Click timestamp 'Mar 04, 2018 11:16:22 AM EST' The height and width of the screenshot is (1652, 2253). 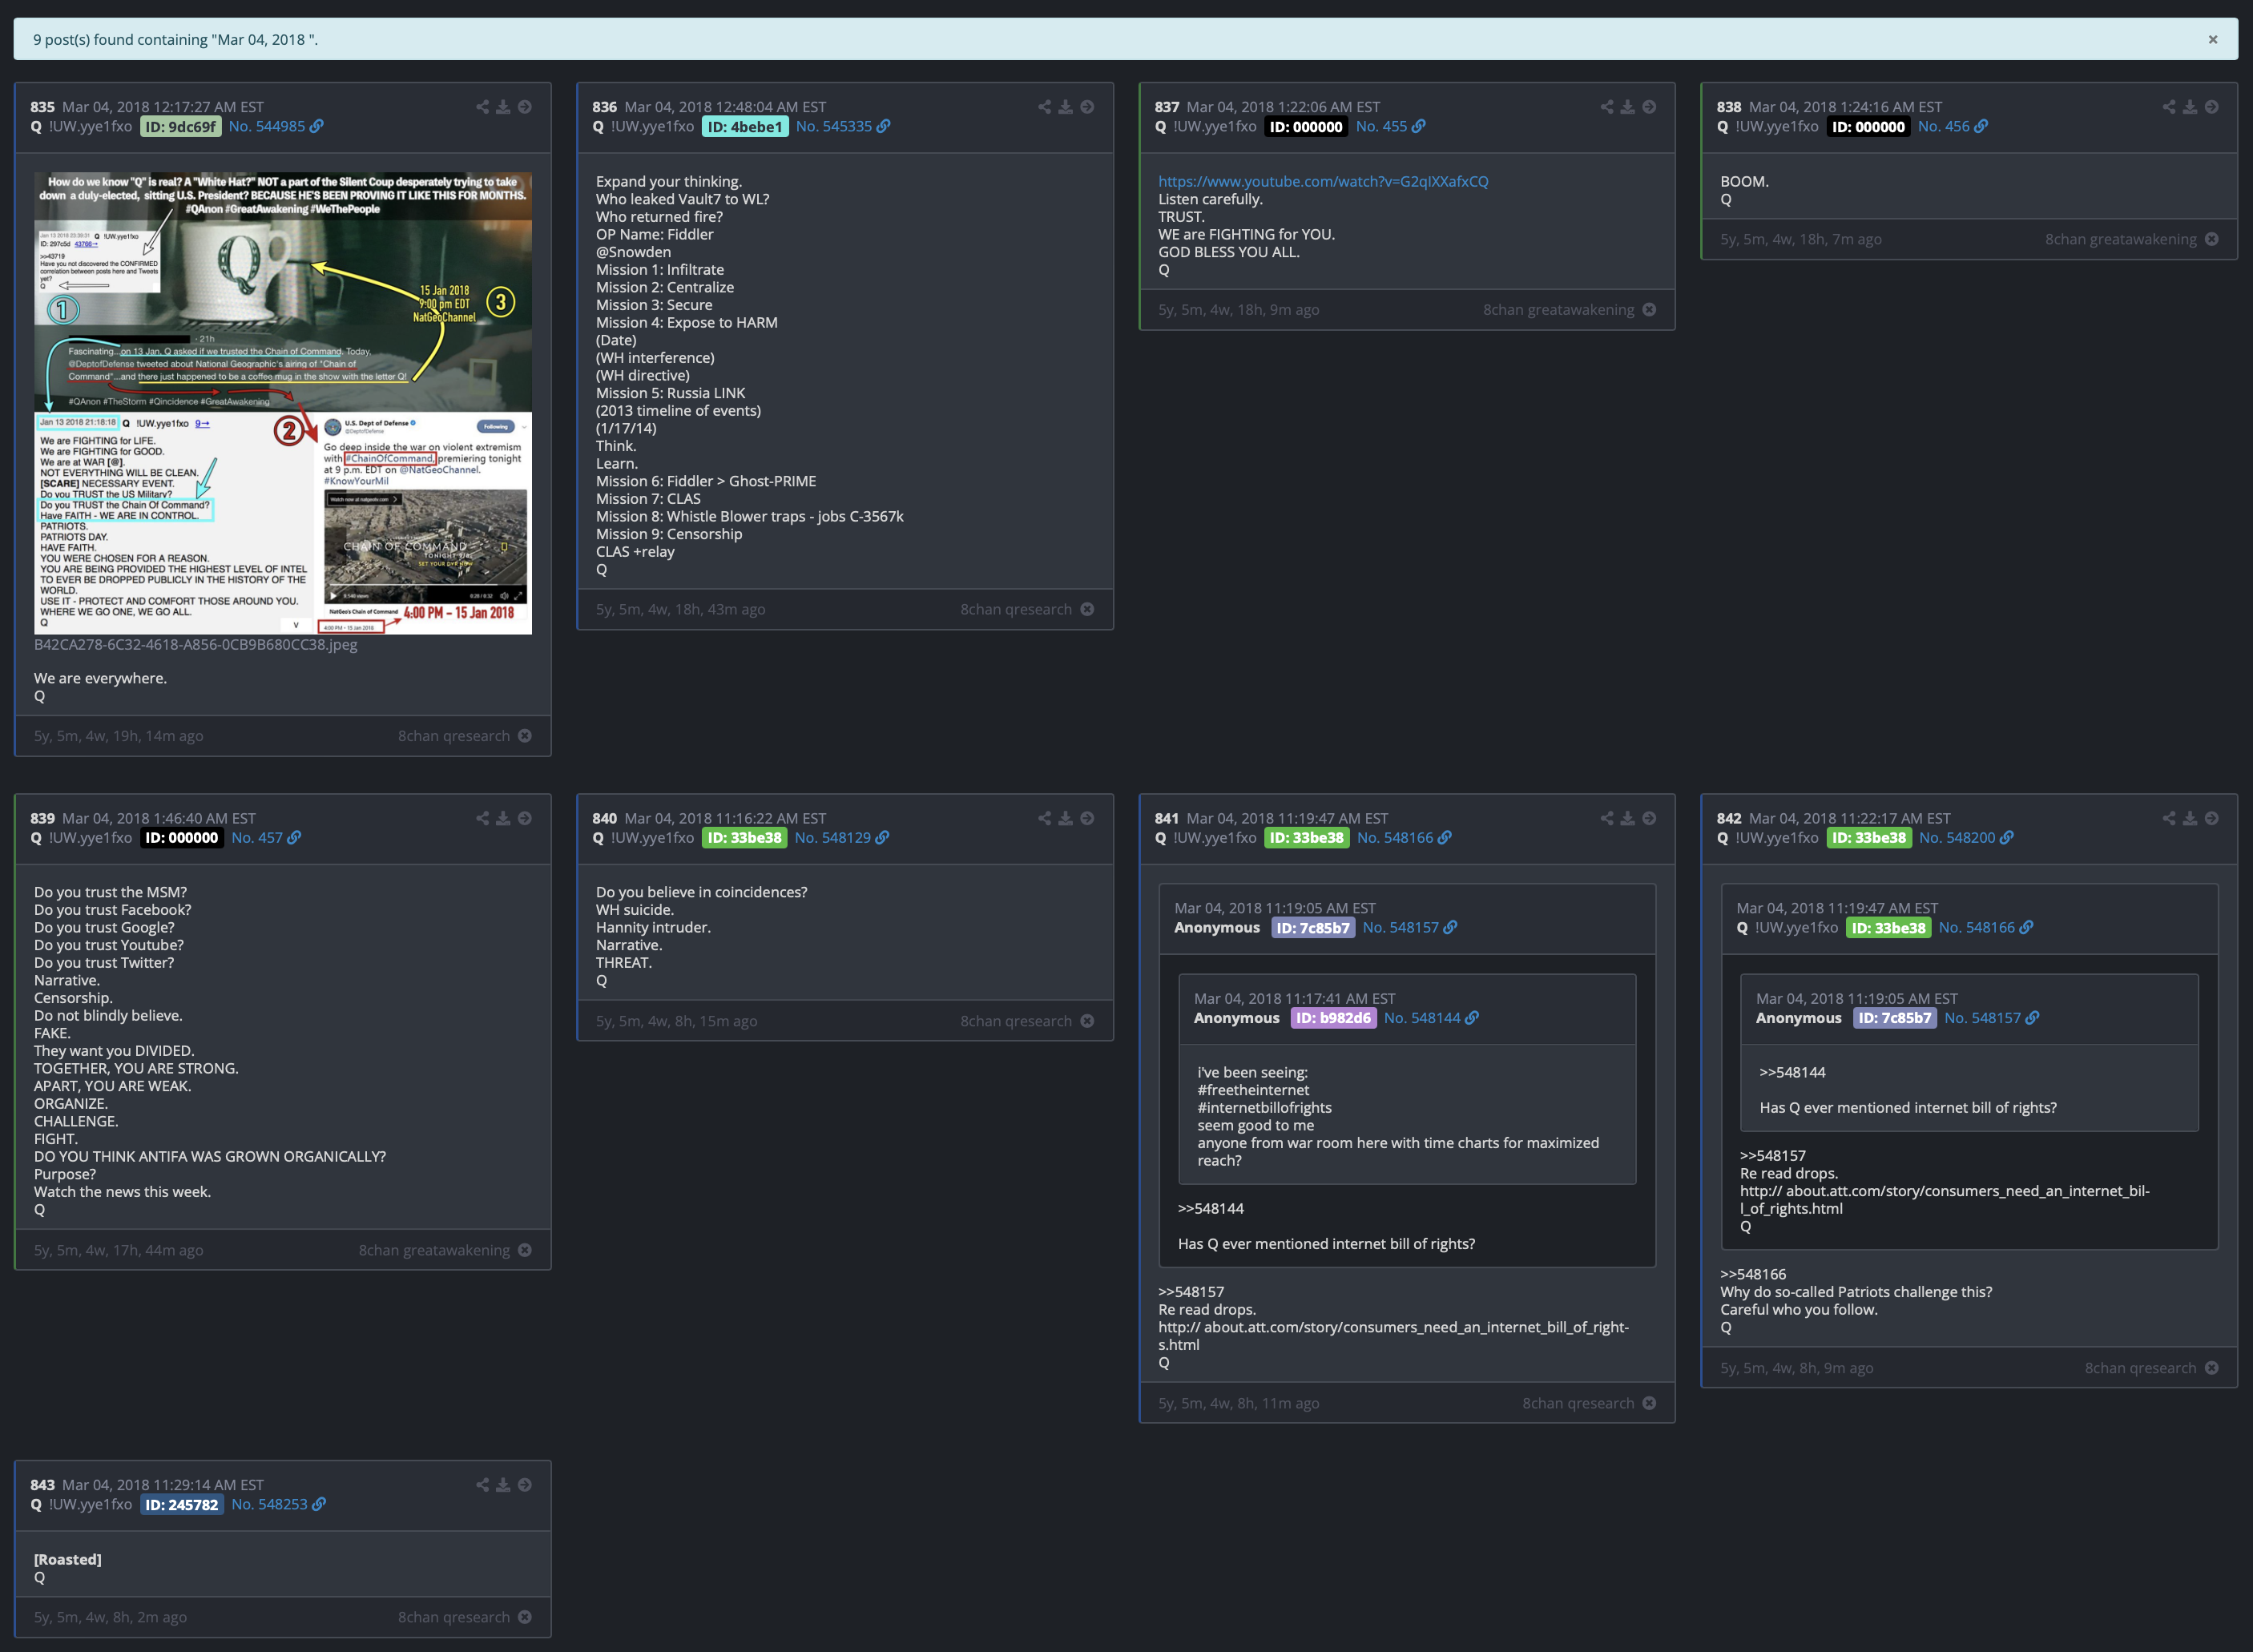pos(725,818)
